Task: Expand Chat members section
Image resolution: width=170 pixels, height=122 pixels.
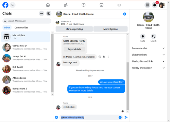Action: [148, 55]
